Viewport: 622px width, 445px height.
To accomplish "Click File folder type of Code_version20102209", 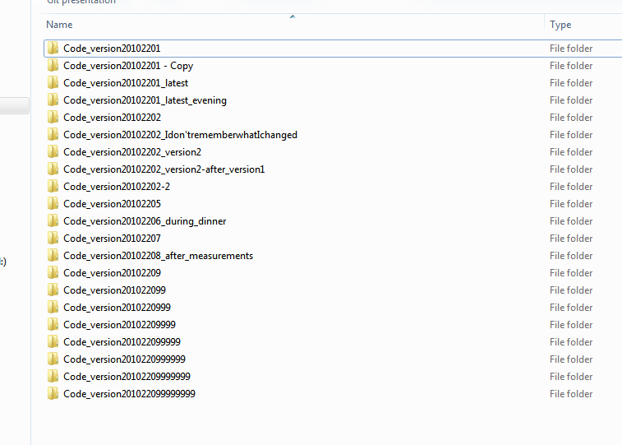I will 571,273.
